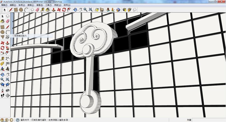Activate the Look Around eye tool
226x122 pixels.
coord(8,91)
